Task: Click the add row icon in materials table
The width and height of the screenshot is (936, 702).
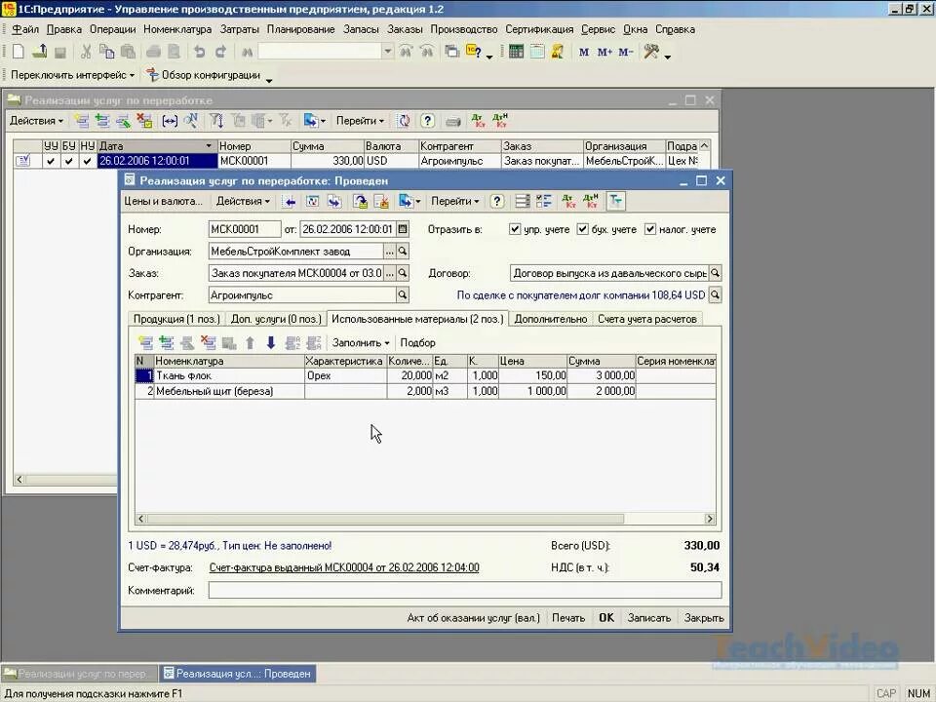Action: point(145,342)
